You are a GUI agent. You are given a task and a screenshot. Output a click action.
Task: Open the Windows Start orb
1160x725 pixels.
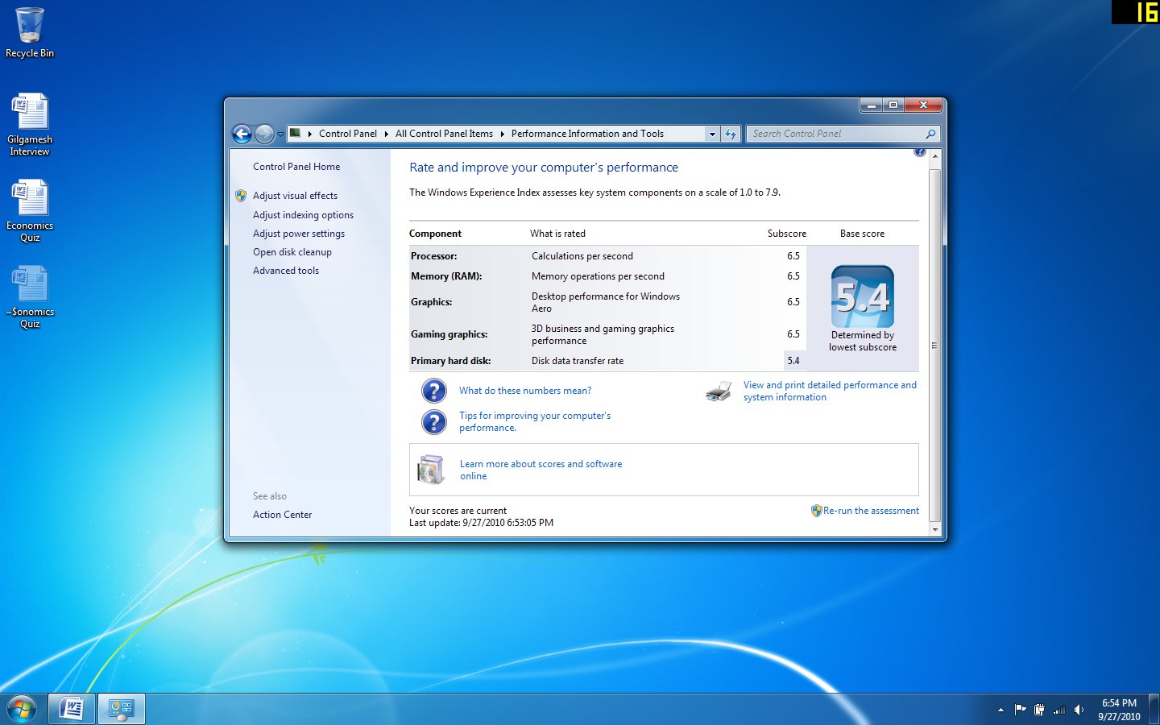click(x=22, y=709)
